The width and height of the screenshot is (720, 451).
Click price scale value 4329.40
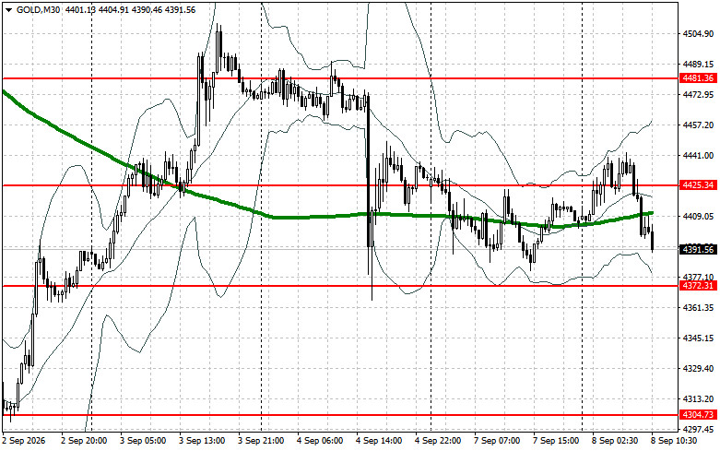698,368
